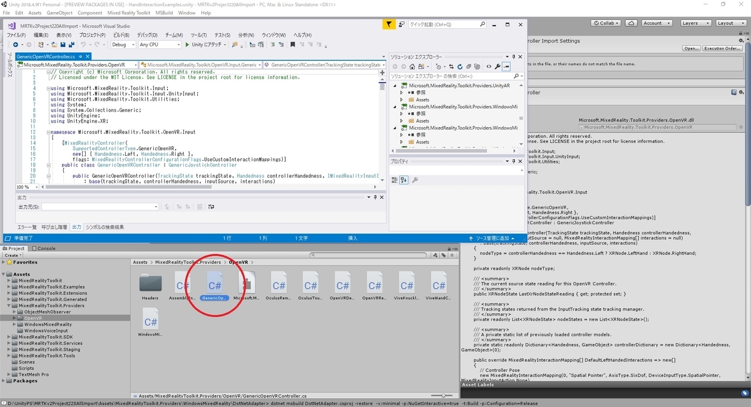Switch to エラー一覧 tab in Visual Studio
This screenshot has width=751, height=407.
26,227
